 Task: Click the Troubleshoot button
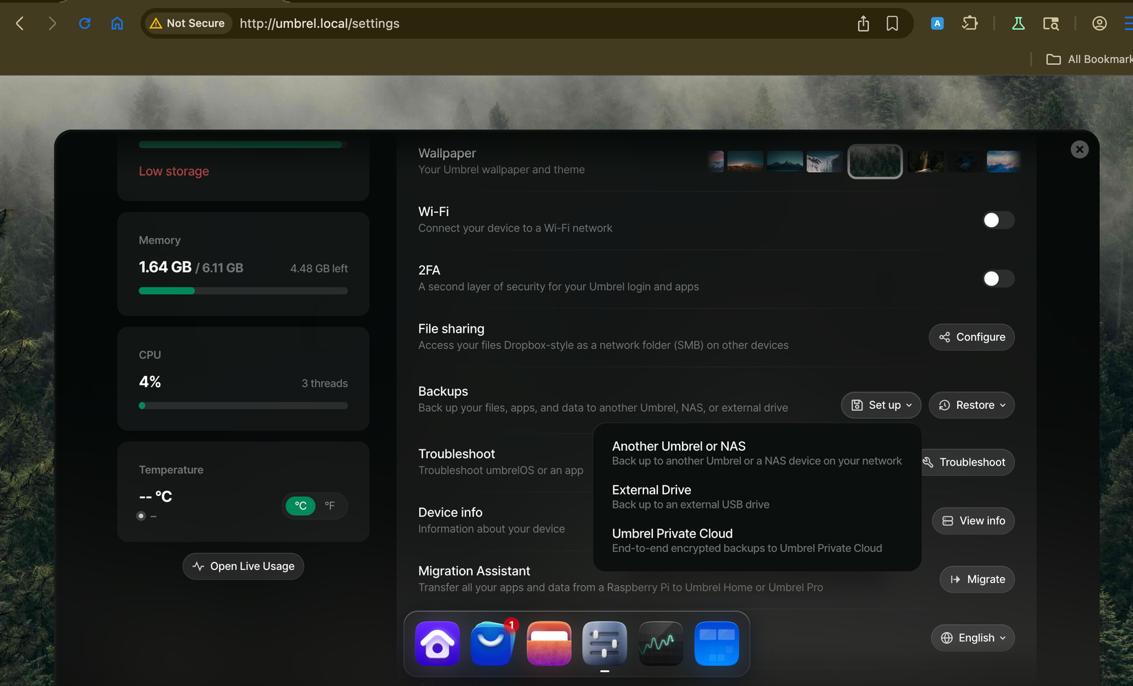[x=968, y=462]
